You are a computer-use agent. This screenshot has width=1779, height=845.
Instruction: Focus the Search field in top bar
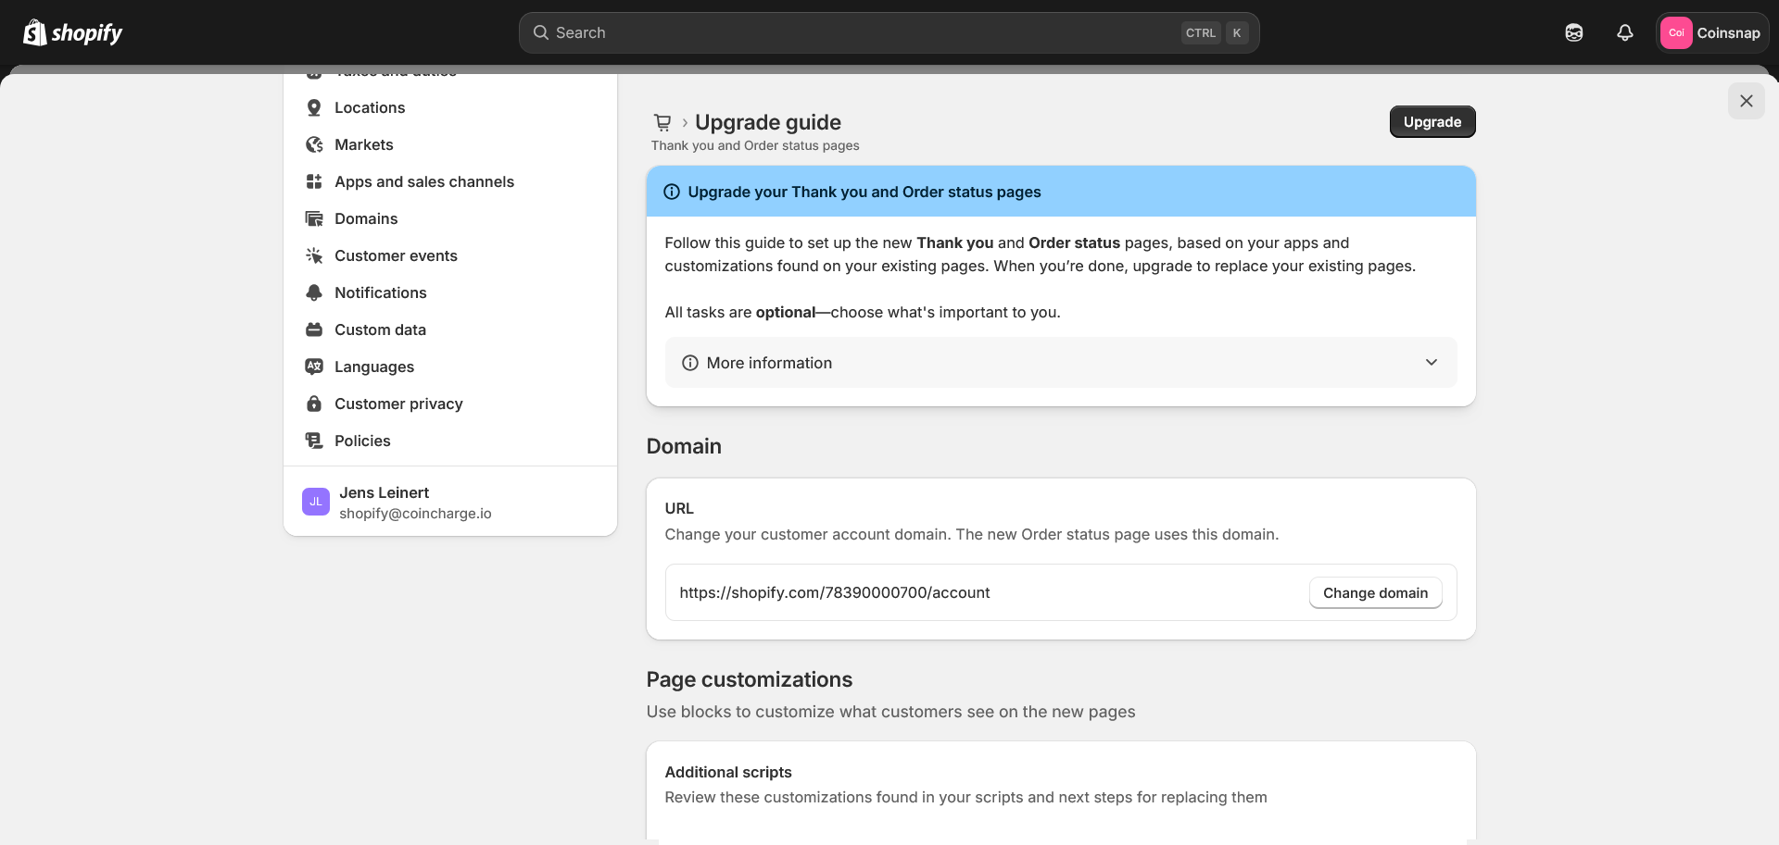pyautogui.click(x=862, y=32)
